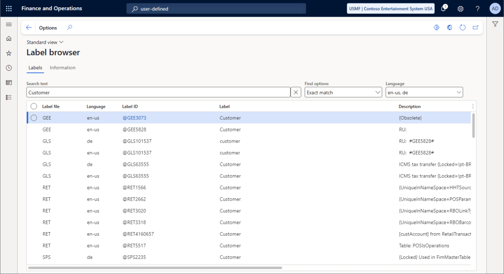This screenshot has height=274, width=504.
Task: Select the @RET3318 cell
Action: click(134, 222)
